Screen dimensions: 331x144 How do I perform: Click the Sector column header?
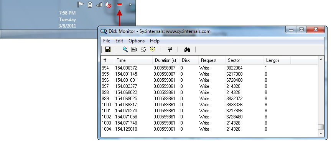[244, 60]
